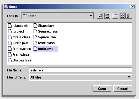Click the Open button

[102, 88]
